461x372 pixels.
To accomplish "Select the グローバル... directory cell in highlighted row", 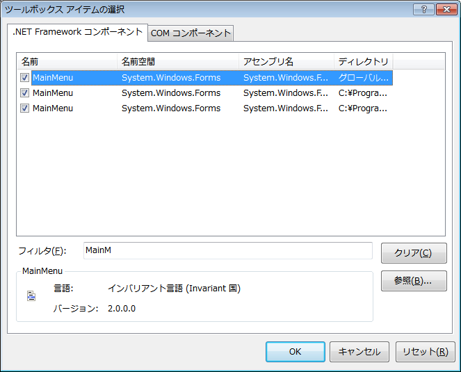I will [364, 78].
